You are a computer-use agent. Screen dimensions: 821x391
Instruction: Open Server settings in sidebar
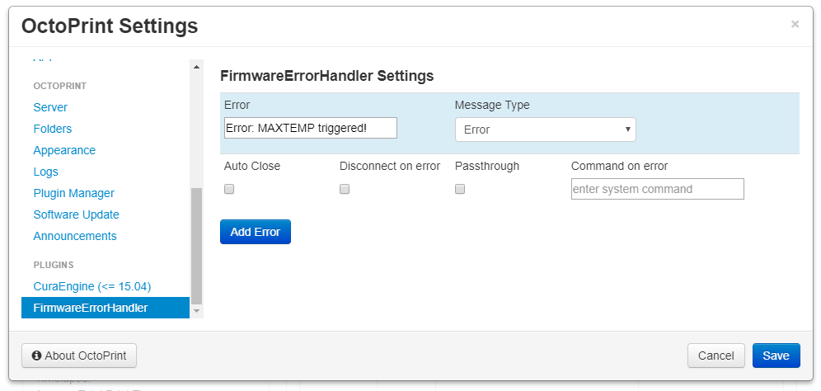[50, 107]
